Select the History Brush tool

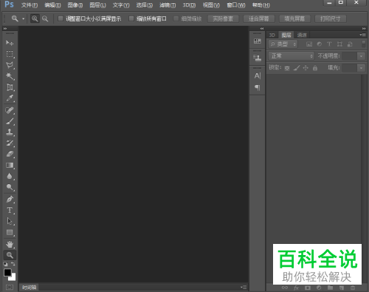(10, 143)
